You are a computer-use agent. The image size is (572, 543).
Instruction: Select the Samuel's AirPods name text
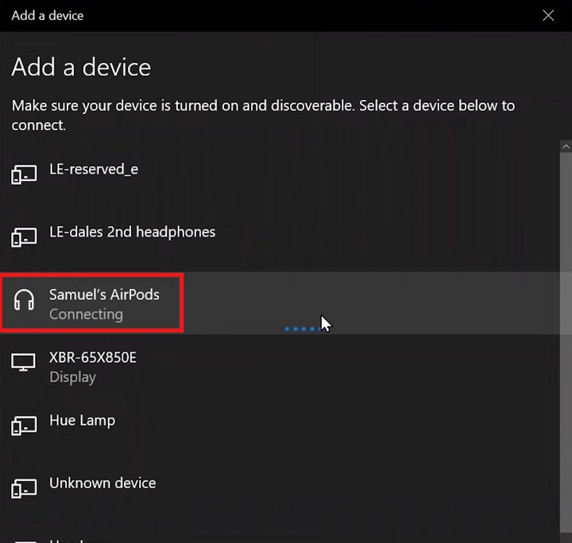[x=104, y=295]
